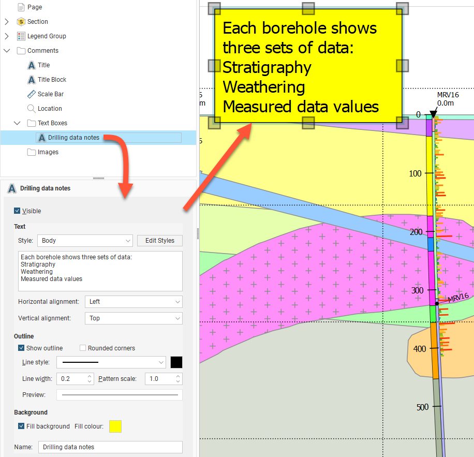Click the Section icon in tree
Viewport: 474px width, 457px height.
coord(21,22)
